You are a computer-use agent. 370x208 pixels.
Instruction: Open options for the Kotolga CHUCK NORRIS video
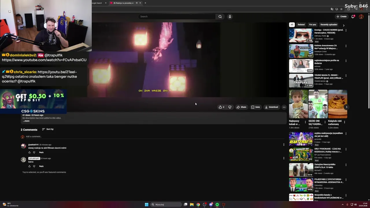coord(346,30)
